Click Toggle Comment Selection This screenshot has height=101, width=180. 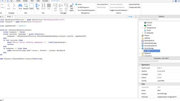point(118,10)
